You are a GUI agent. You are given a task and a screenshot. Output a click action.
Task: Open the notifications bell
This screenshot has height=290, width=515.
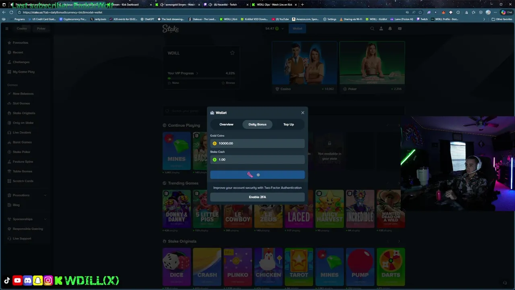tap(390, 29)
